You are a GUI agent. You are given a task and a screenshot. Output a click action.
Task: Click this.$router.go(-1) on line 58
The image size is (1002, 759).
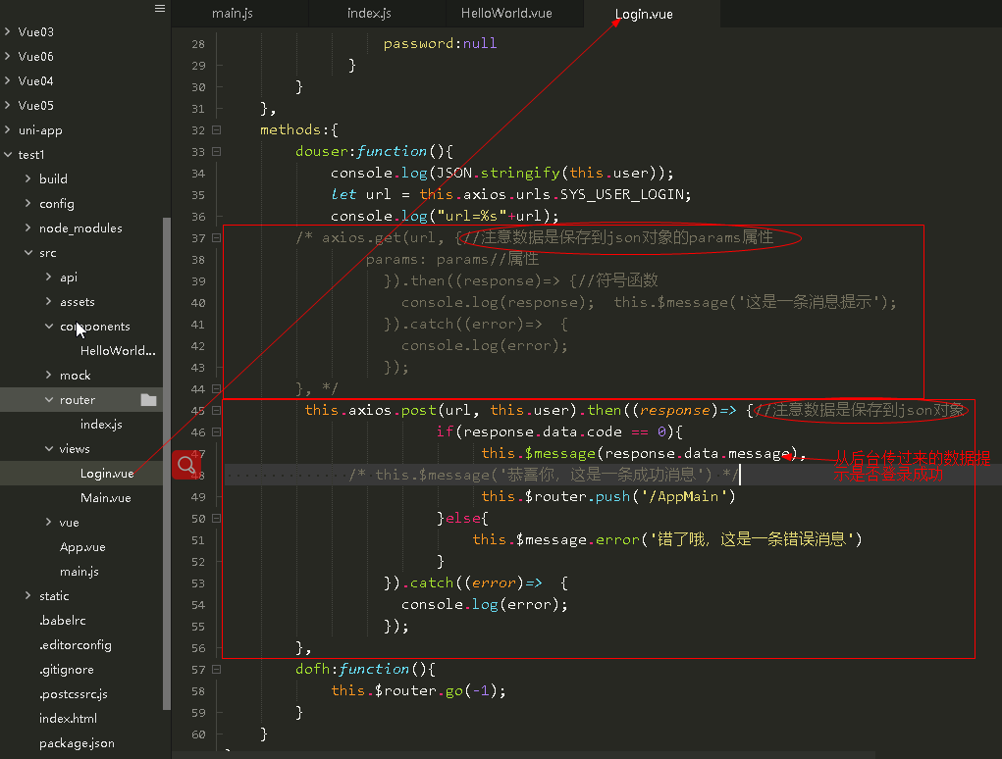coord(414,690)
